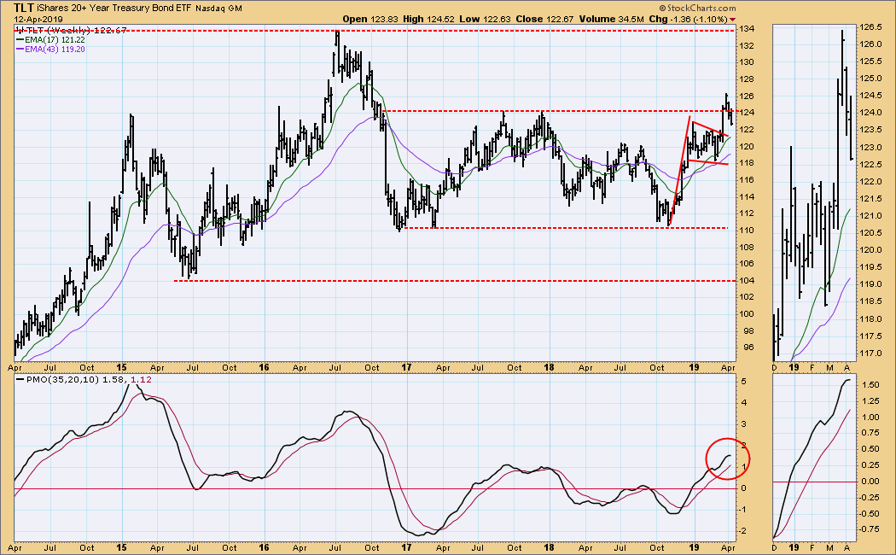Click 125.0 on the zoomed price axis
Screen dimensions: 896x555
[x=871, y=79]
